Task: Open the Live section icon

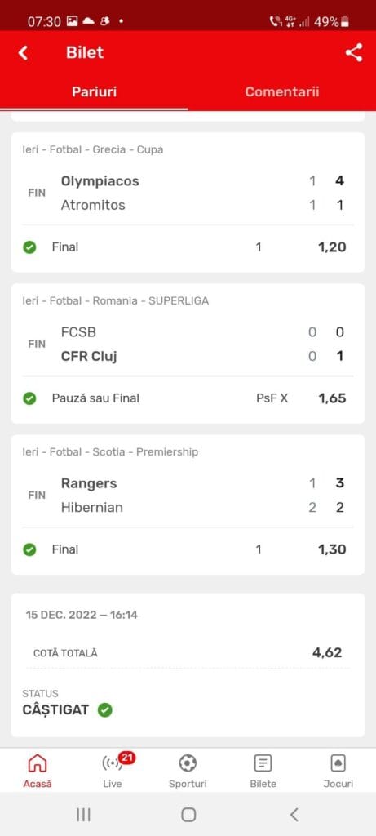Action: point(113,764)
